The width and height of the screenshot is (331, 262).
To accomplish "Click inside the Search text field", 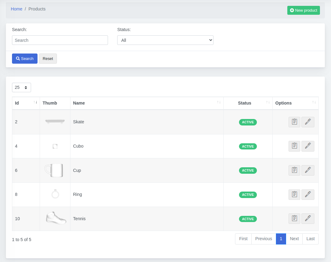I will (x=60, y=40).
